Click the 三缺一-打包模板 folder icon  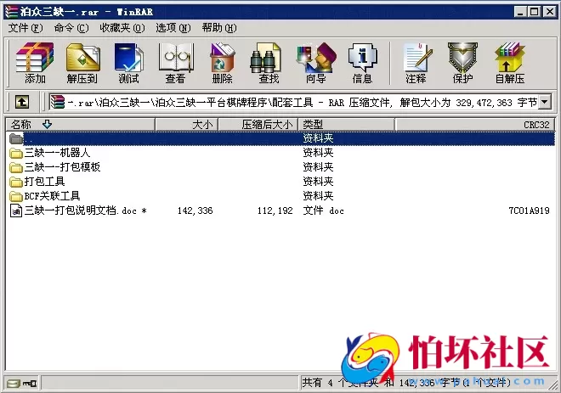click(x=16, y=167)
